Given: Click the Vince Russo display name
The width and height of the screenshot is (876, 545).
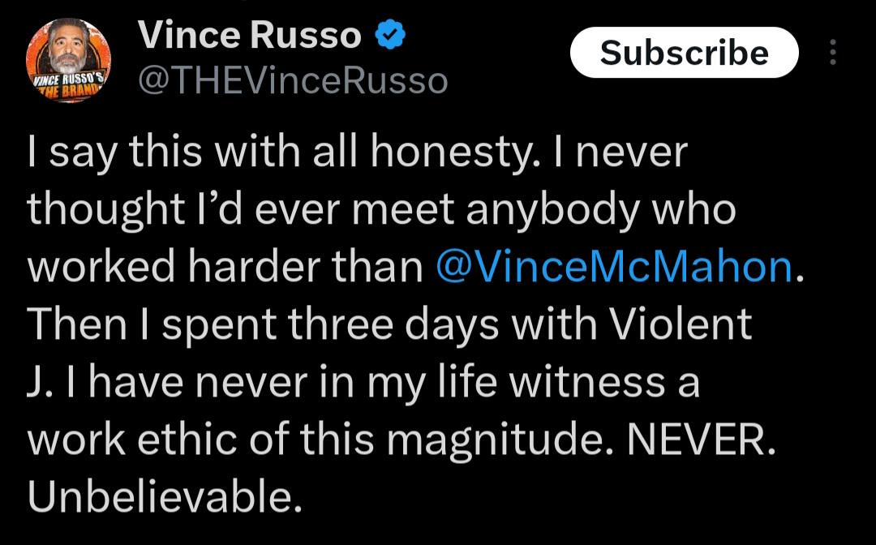Looking at the screenshot, I should click(x=250, y=35).
